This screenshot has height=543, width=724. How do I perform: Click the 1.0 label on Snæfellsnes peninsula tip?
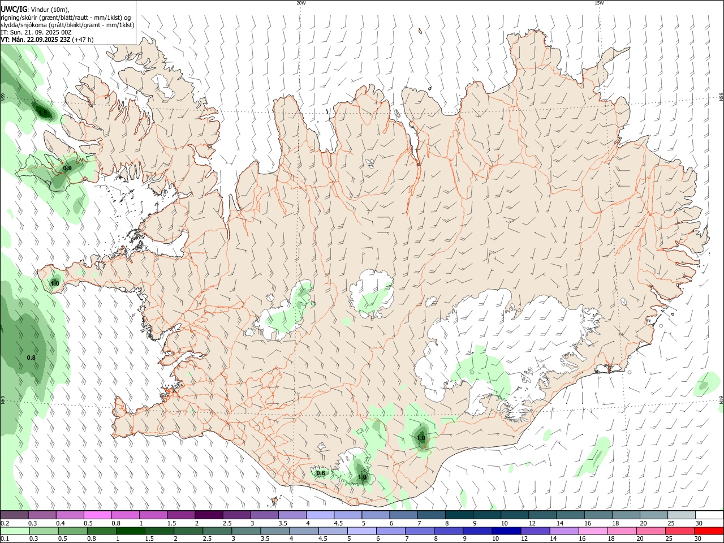tap(55, 283)
